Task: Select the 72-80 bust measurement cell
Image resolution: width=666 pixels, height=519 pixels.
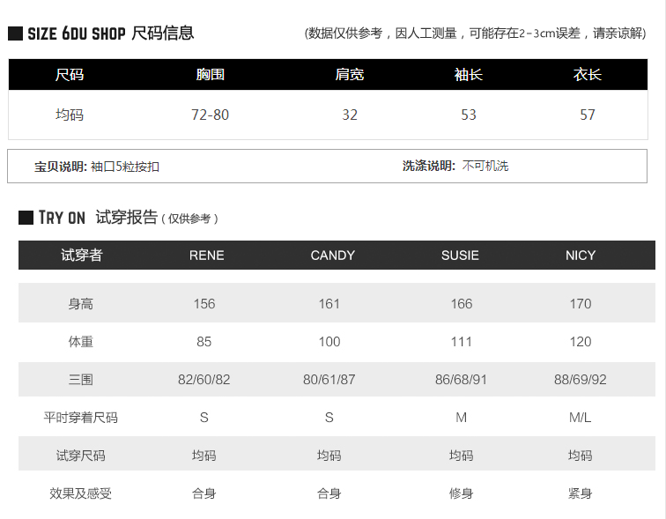Action: [210, 115]
